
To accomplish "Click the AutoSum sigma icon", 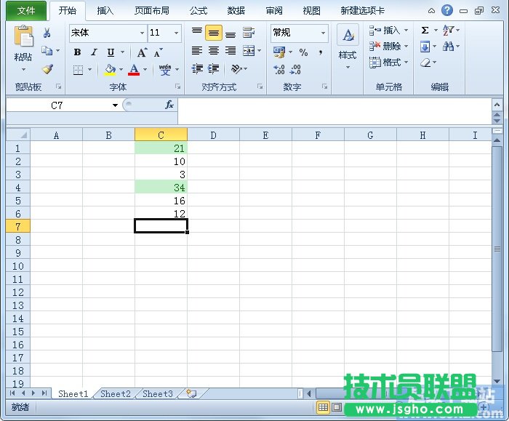I will pyautogui.click(x=425, y=31).
